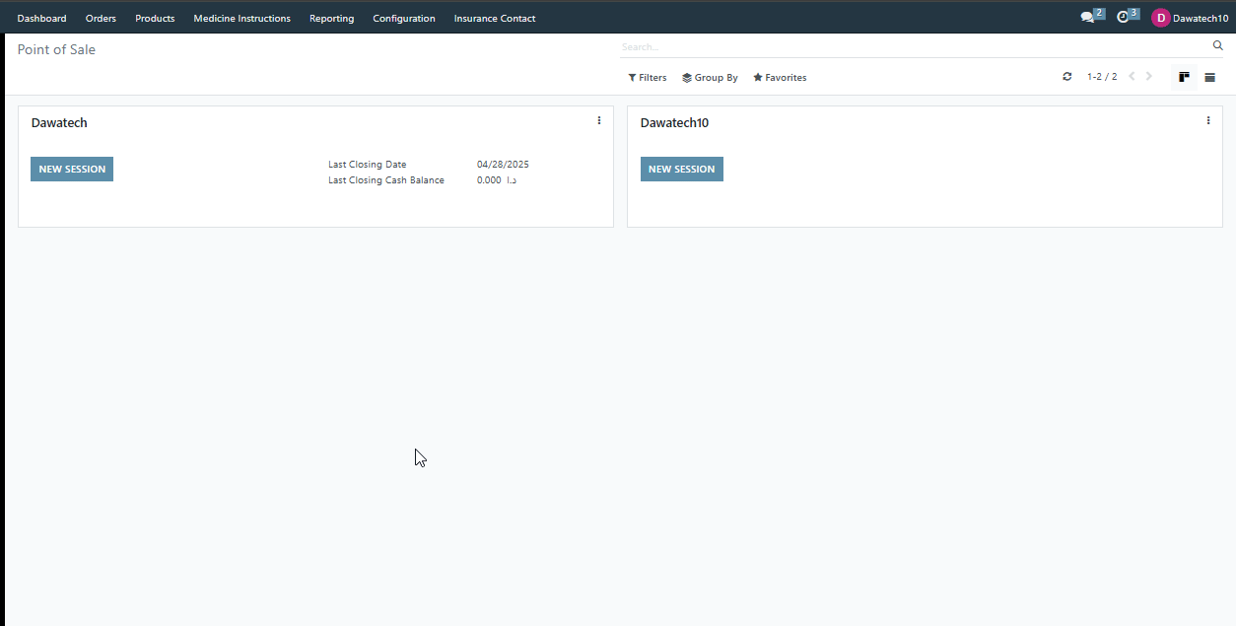Go to next page arrow
The height and width of the screenshot is (626, 1236).
pyautogui.click(x=1149, y=77)
